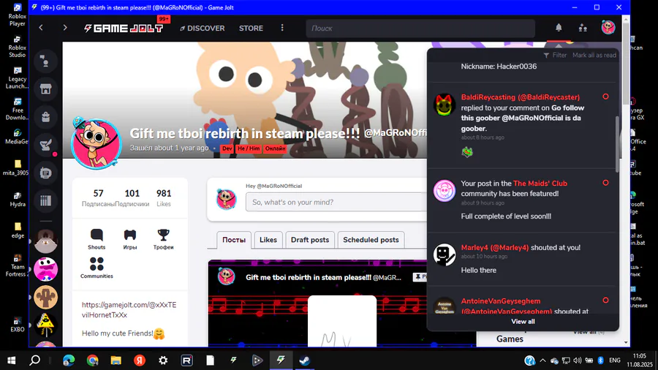Open the sidebar quests icon with red dot

[46, 145]
